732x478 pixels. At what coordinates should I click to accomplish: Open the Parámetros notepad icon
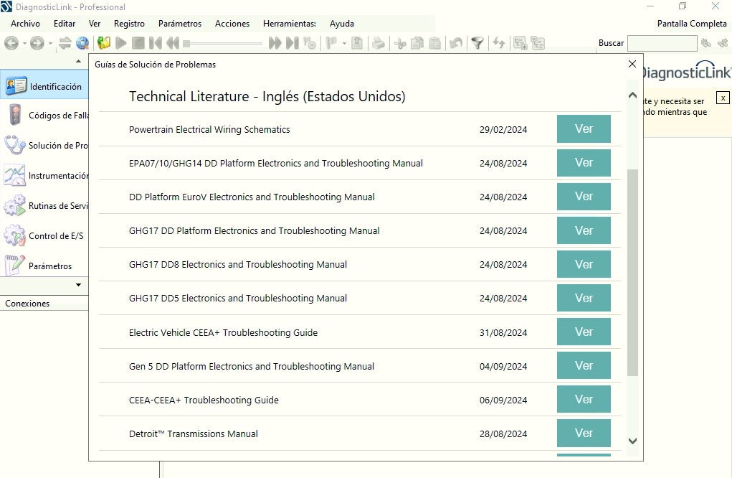[x=14, y=266]
